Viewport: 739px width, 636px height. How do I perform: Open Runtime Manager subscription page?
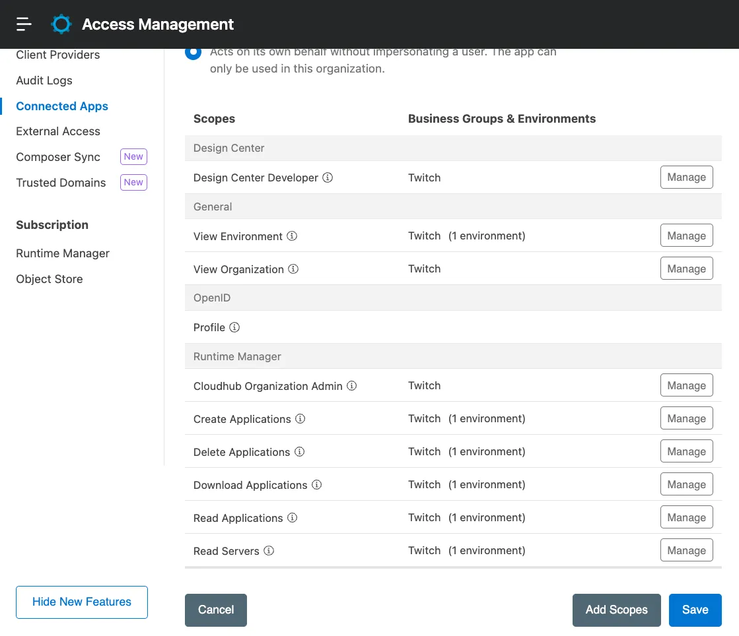pos(63,253)
